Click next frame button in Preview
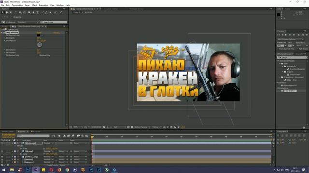Image resolution: width=309 pixels, height=173 pixels. [x=290, y=35]
